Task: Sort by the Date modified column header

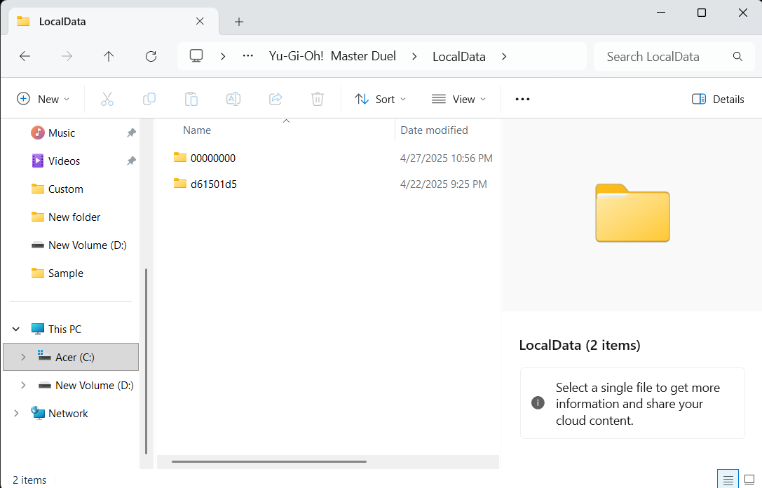Action: (434, 130)
